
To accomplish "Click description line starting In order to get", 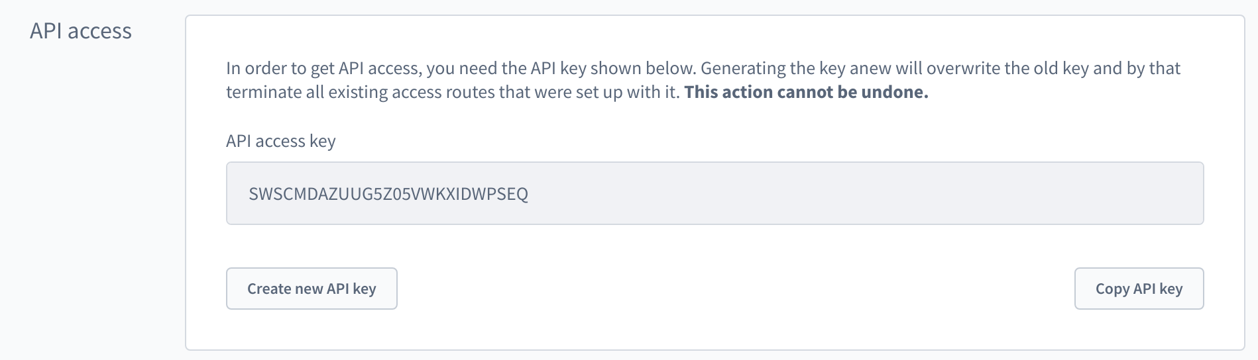I will (703, 68).
